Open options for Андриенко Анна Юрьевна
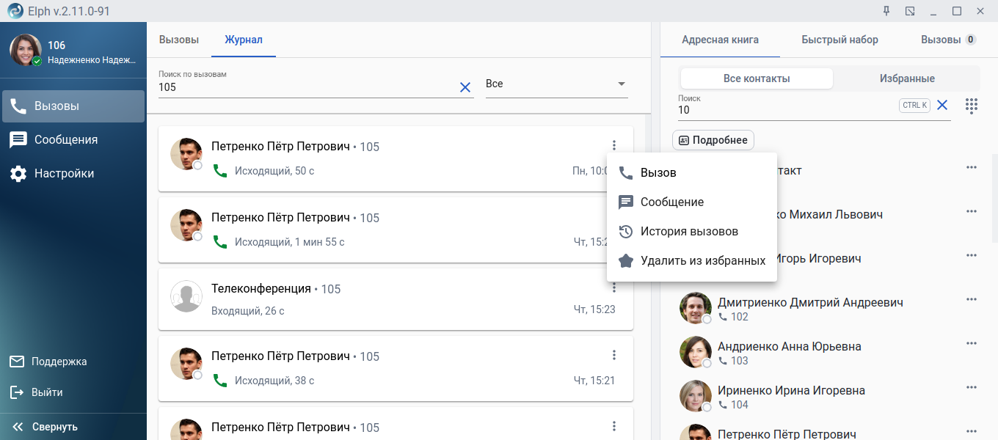998x440 pixels. [x=972, y=343]
